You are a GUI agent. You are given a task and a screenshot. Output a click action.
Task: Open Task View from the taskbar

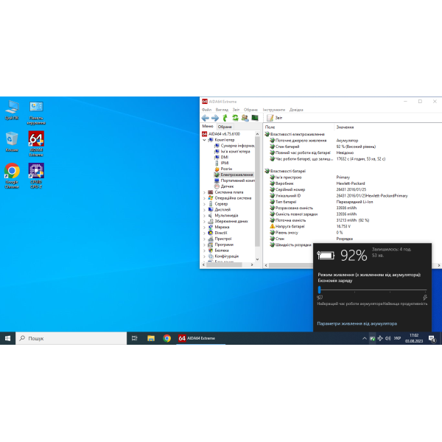pos(135,338)
